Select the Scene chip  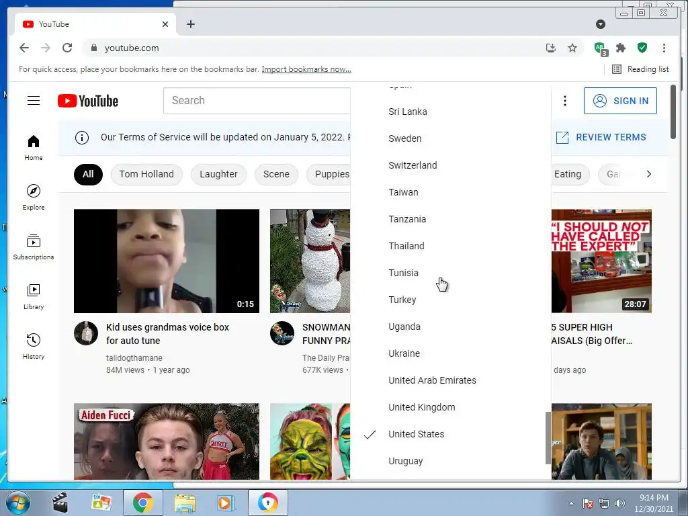point(276,174)
